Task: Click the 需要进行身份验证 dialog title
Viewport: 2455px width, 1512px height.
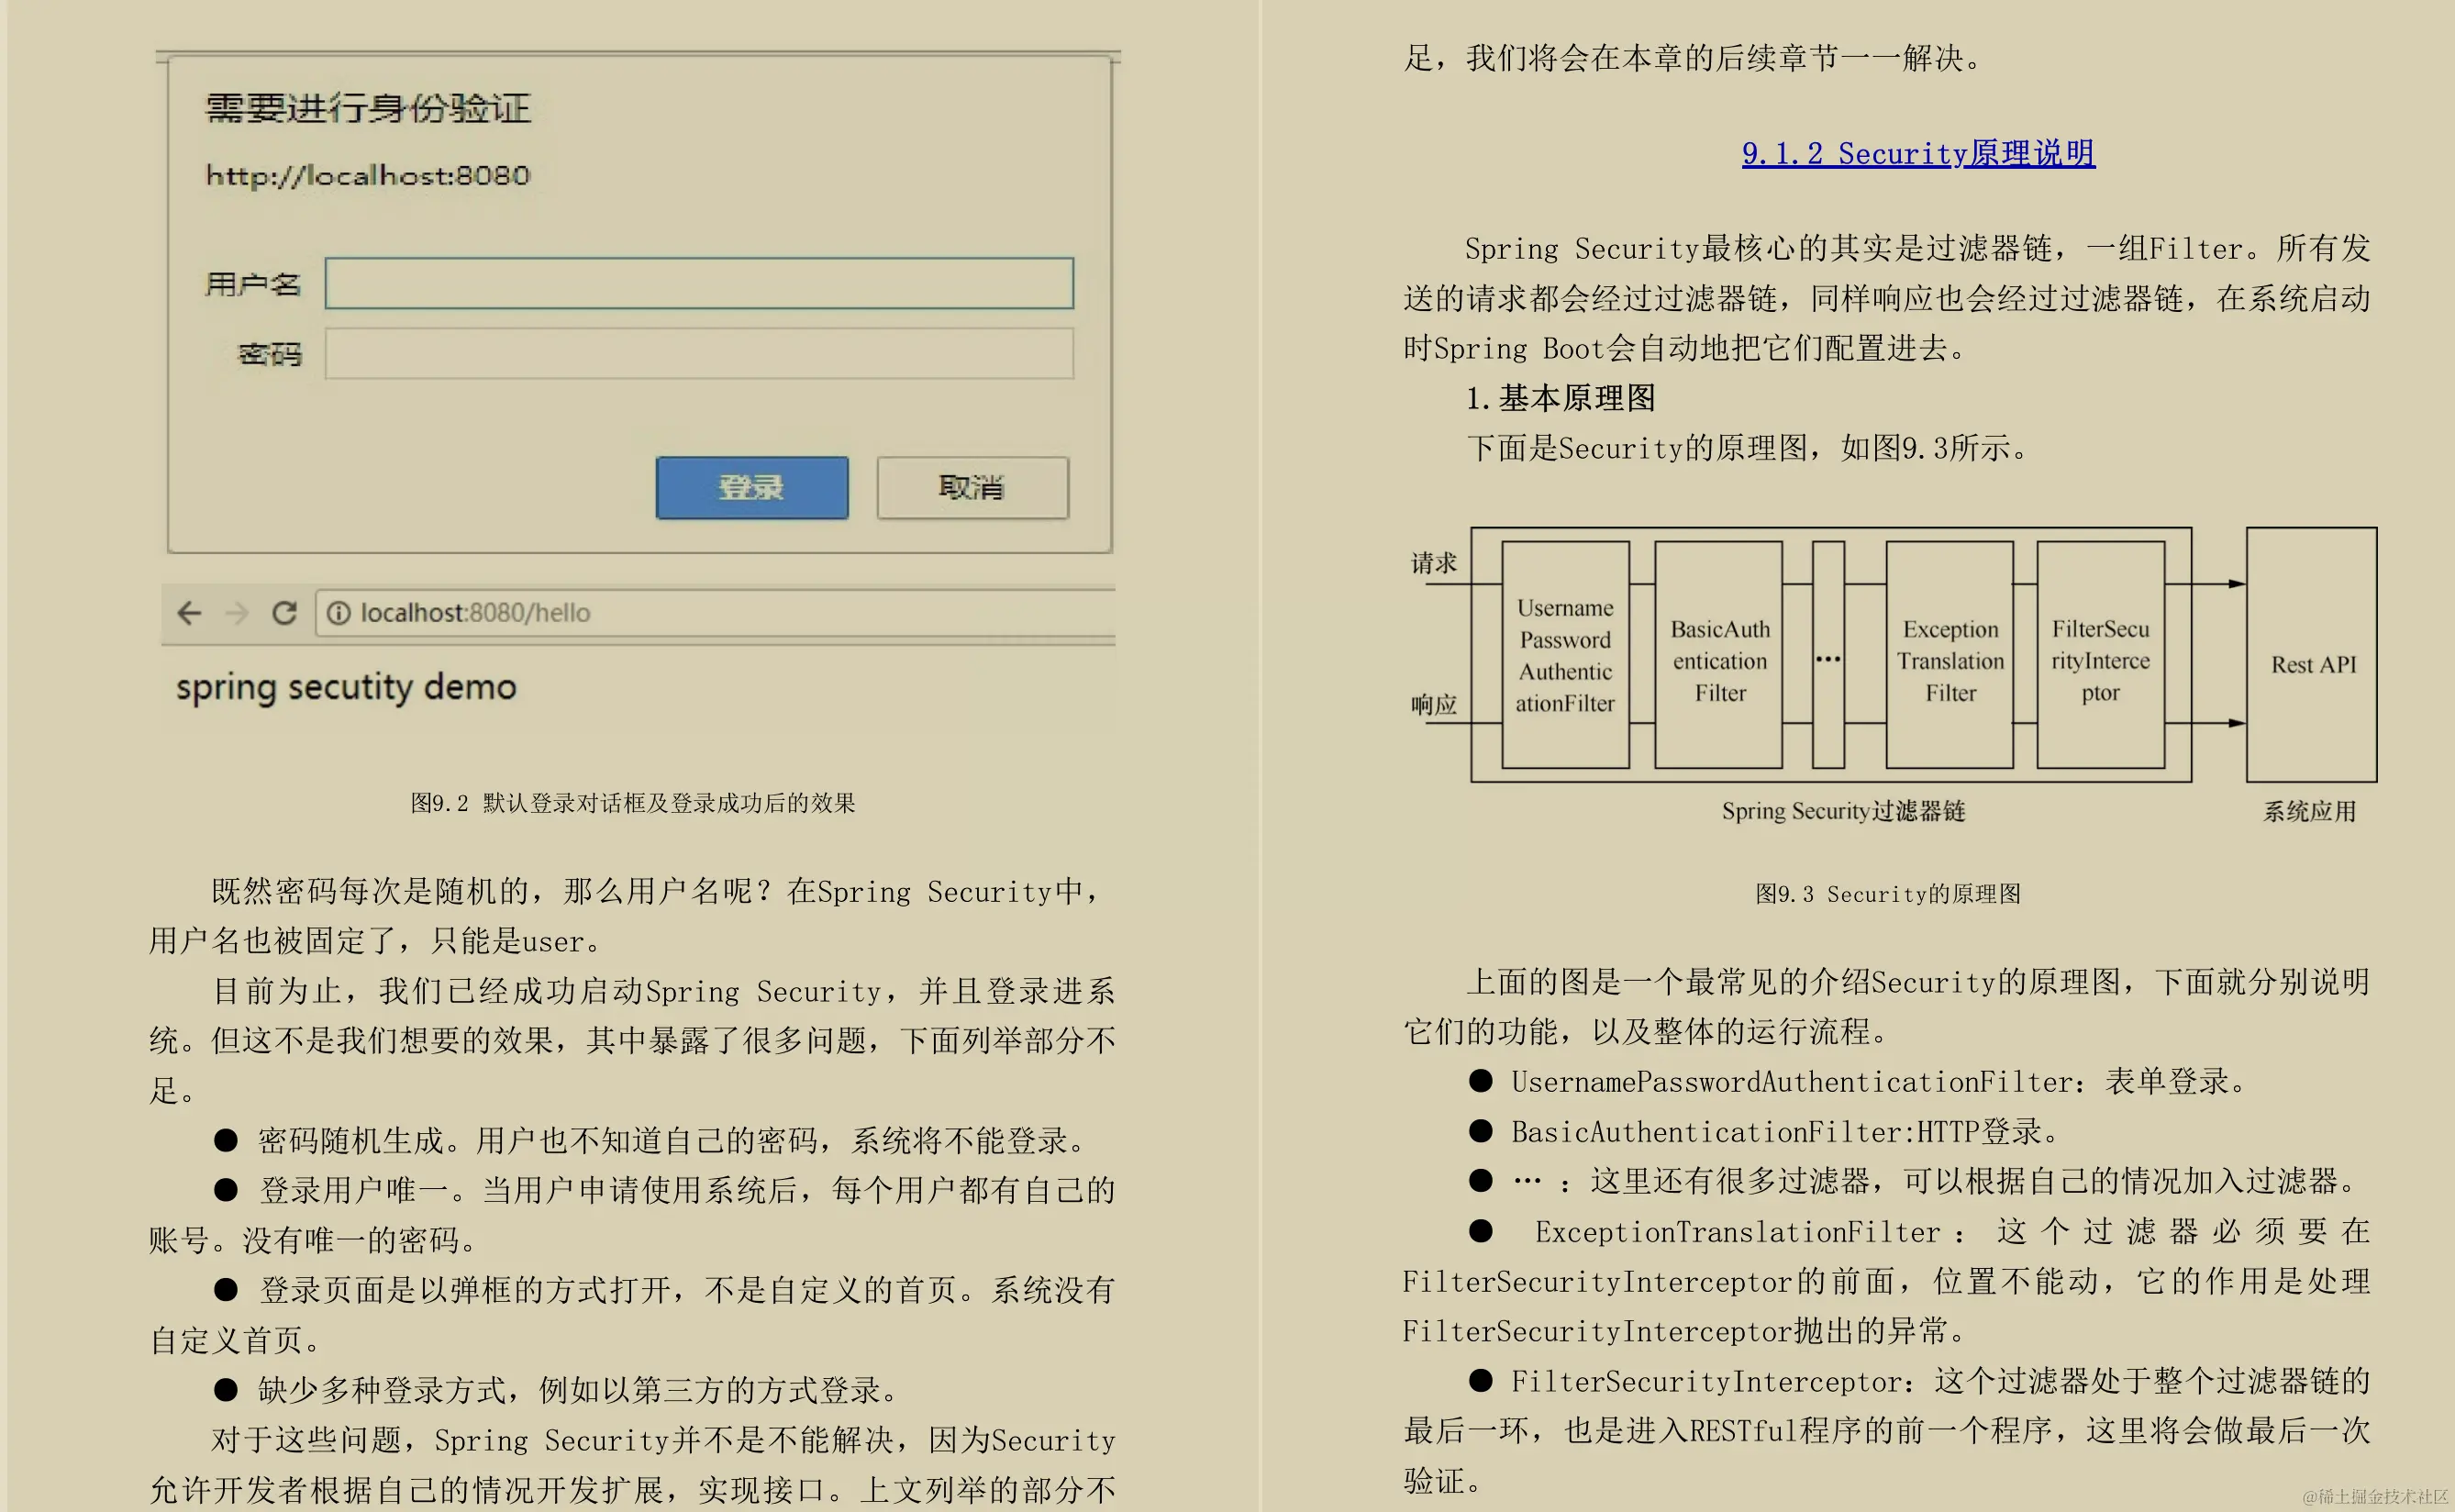Action: tap(368, 108)
